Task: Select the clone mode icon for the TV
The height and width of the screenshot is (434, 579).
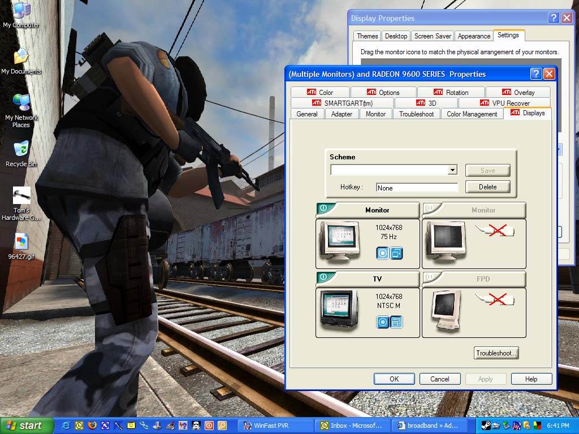Action: tap(396, 322)
